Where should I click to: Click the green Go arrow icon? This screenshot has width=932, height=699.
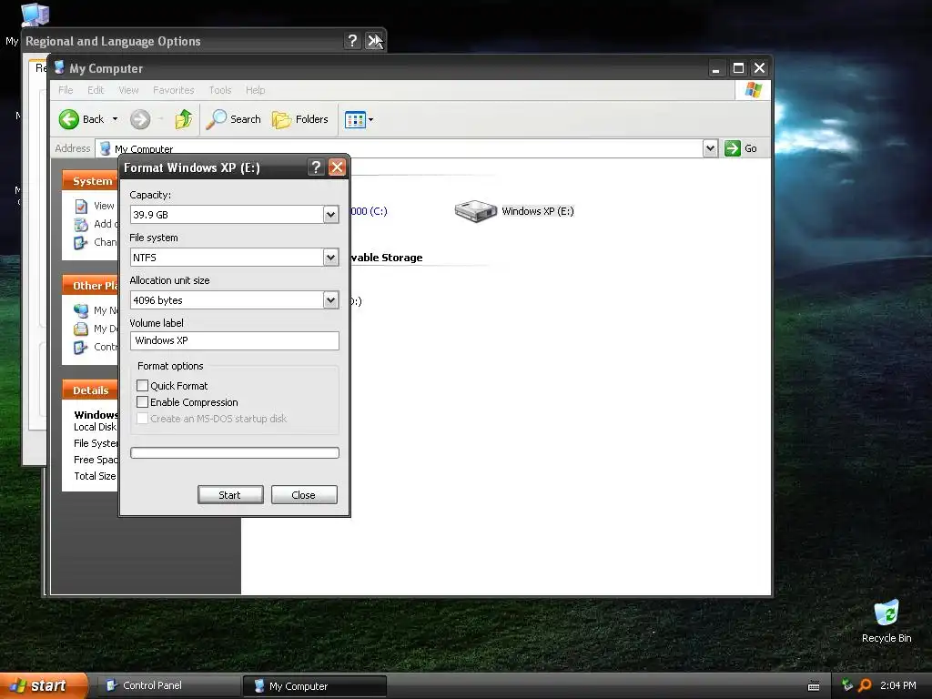(733, 148)
